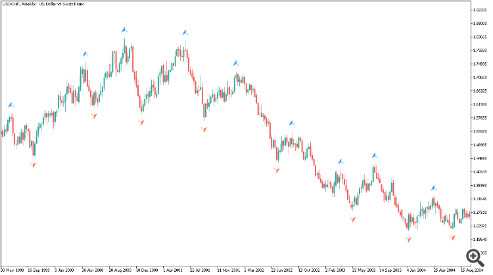Select the red down-arrow marker below Jan 2004 low
The image size is (493, 275).
click(x=408, y=240)
